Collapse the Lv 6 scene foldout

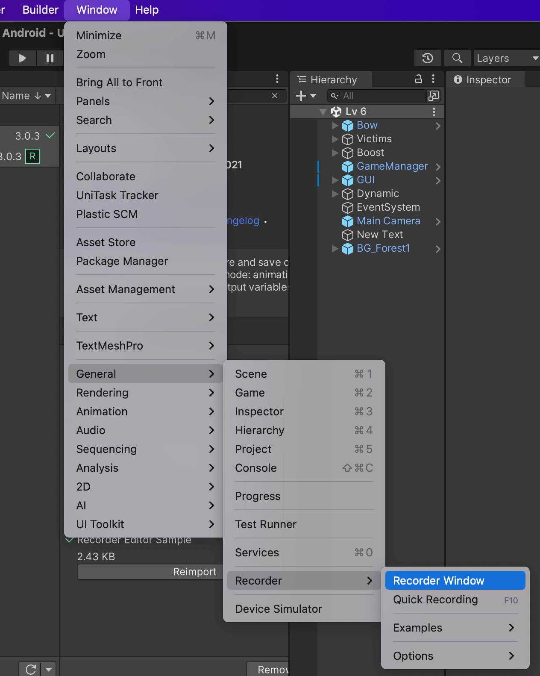(x=323, y=112)
